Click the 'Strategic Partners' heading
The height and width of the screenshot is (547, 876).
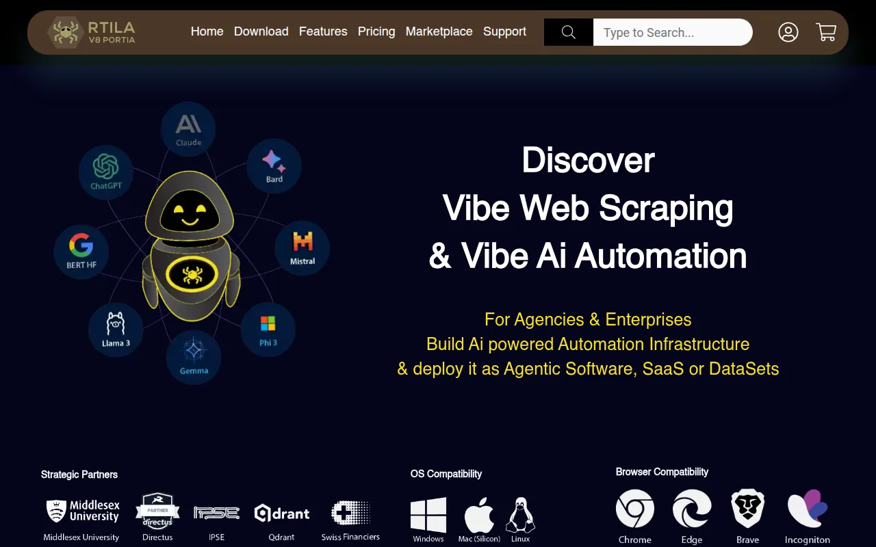point(79,475)
